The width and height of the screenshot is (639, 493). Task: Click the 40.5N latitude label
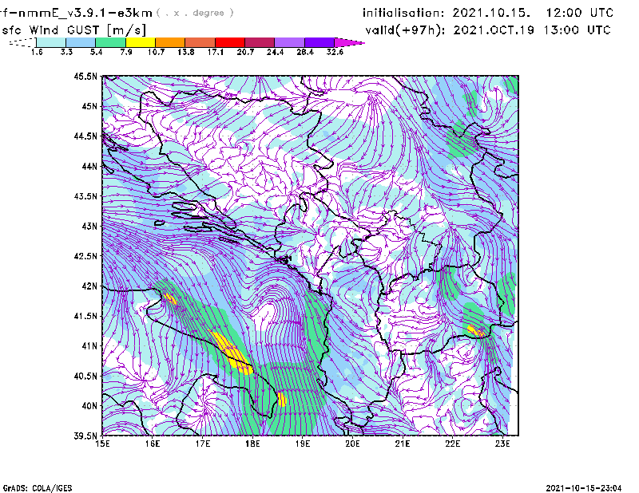pyautogui.click(x=85, y=376)
